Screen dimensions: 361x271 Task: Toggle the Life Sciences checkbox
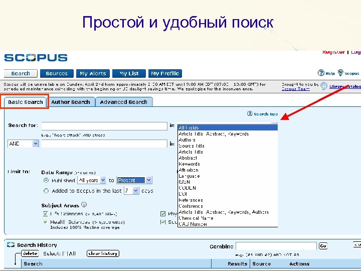(x=45, y=214)
